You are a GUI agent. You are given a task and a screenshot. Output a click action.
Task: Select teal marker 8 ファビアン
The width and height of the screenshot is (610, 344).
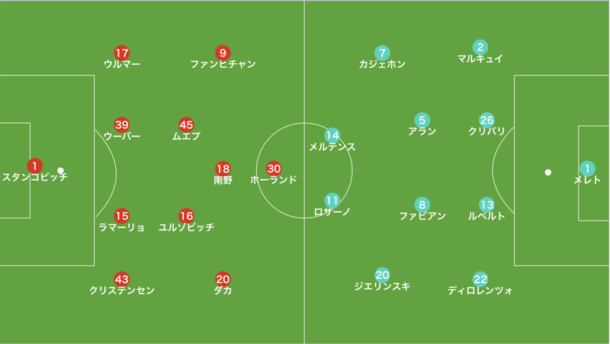point(422,204)
